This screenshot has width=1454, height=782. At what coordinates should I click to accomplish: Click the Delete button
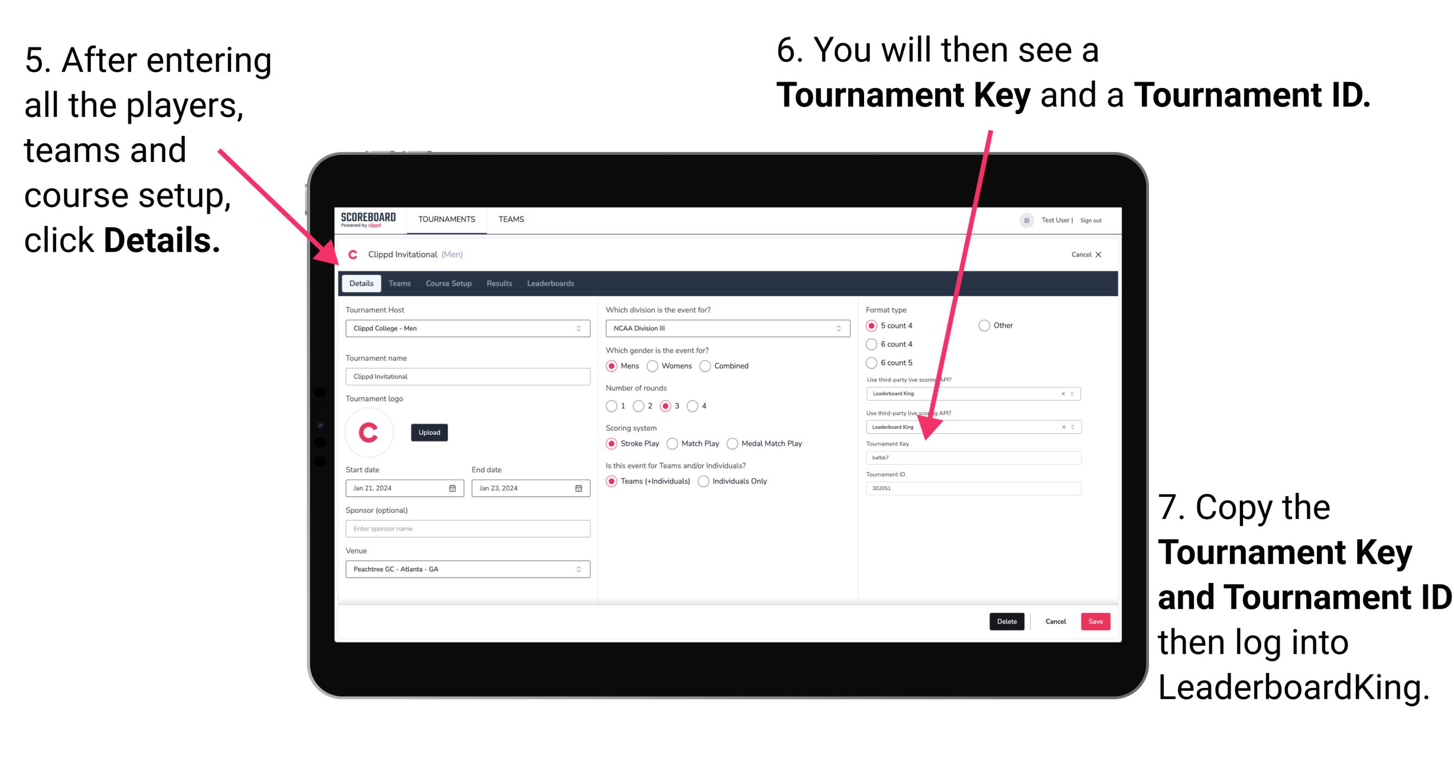(x=1006, y=621)
